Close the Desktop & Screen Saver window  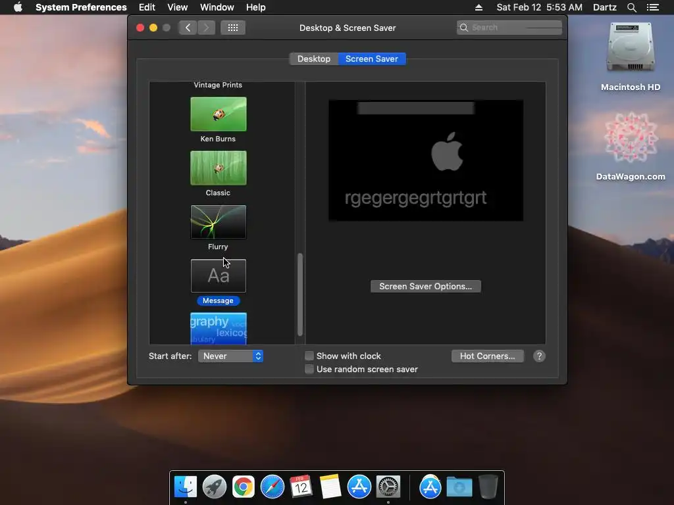pos(140,28)
